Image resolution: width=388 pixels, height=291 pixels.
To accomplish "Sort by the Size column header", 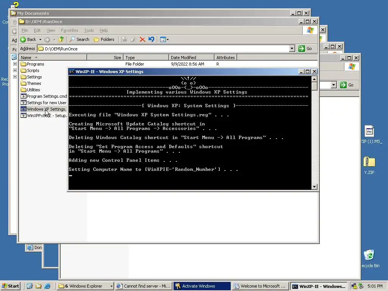I will (x=105, y=58).
